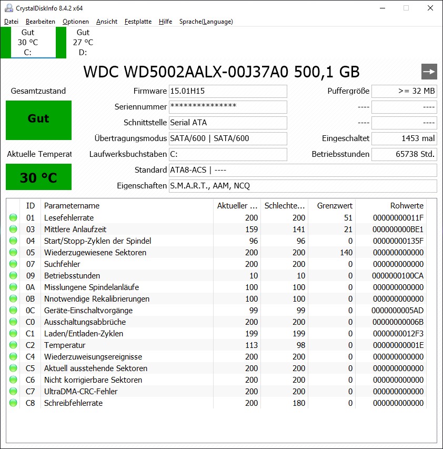Click raw value 000000000BE1
Screen dimensions: 443x449
(398, 230)
